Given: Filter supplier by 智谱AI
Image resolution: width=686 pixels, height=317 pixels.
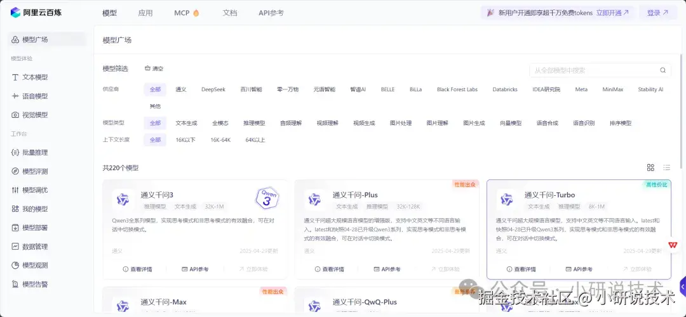Looking at the screenshot, I should [x=358, y=89].
